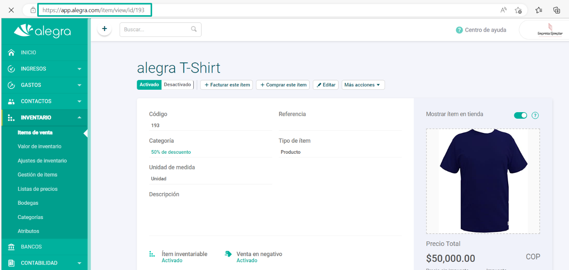Click the alegra T-Shirt item title
The width and height of the screenshot is (569, 270).
179,68
